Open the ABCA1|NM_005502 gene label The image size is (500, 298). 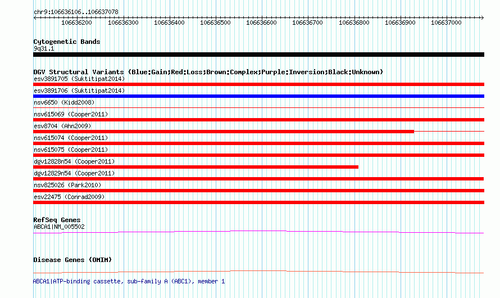click(x=60, y=227)
